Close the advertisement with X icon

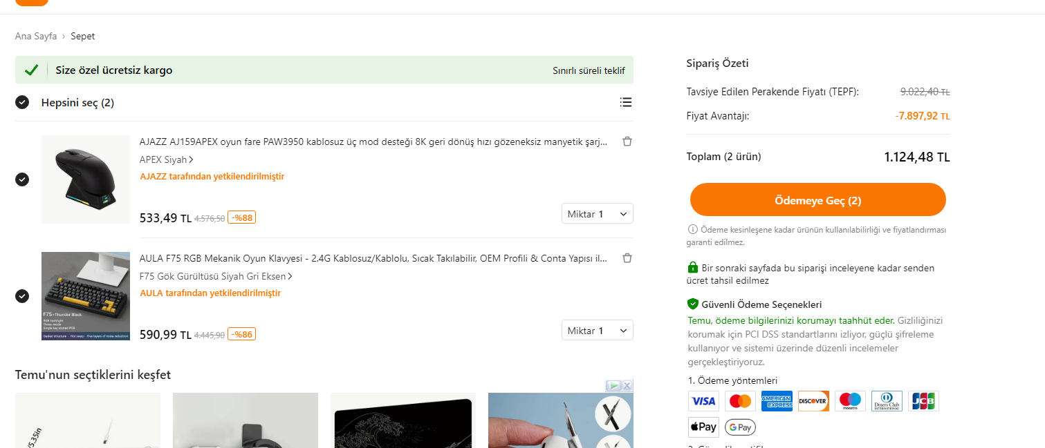click(x=627, y=385)
